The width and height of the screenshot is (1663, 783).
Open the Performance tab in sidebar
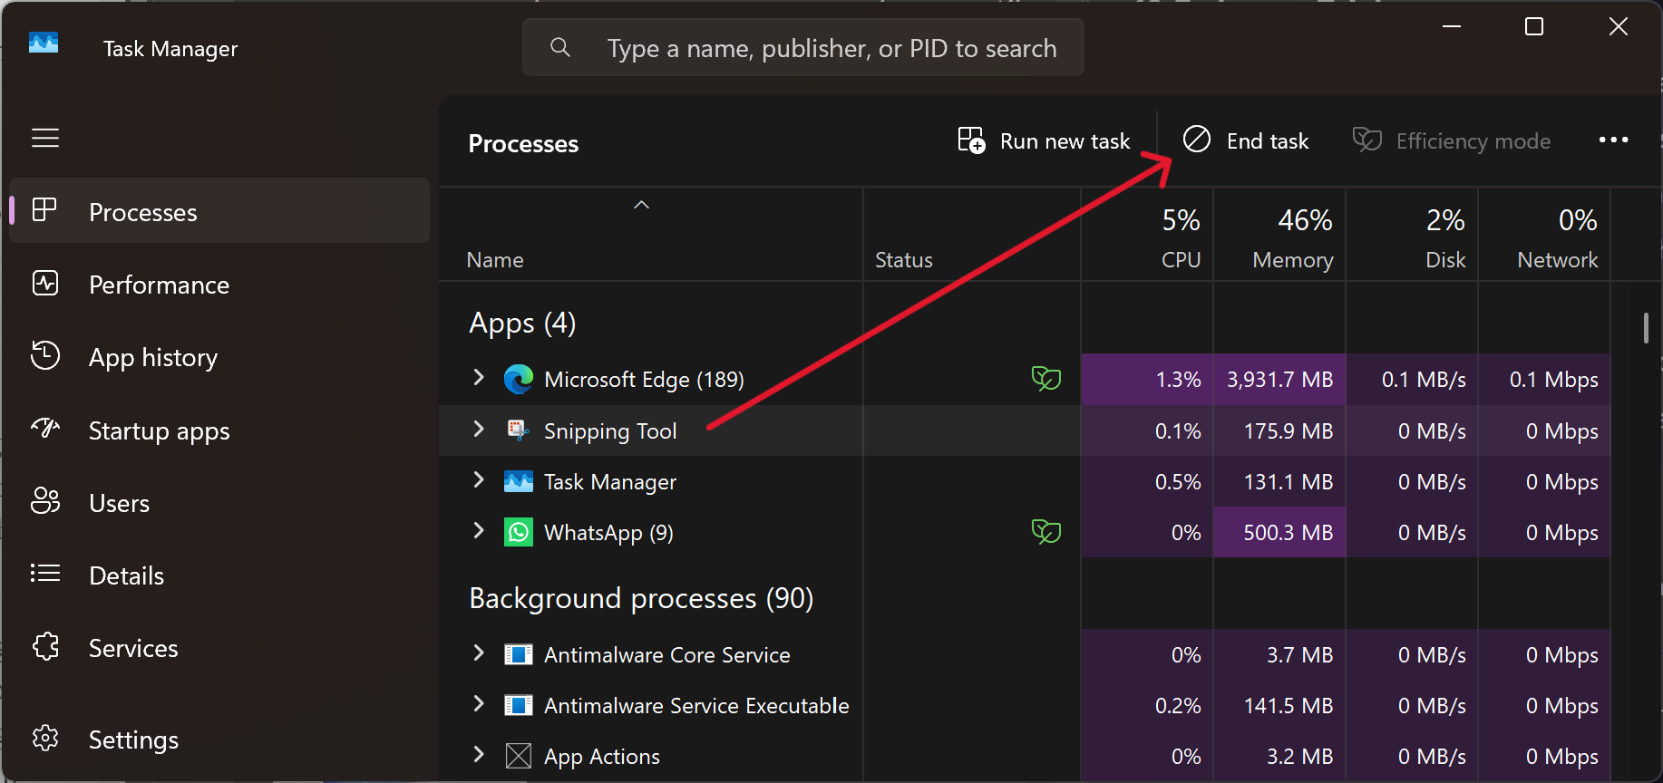click(159, 285)
